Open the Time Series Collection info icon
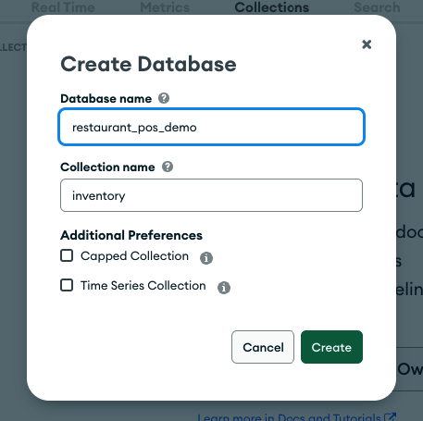Viewport: 423px width, 421px height. click(224, 288)
